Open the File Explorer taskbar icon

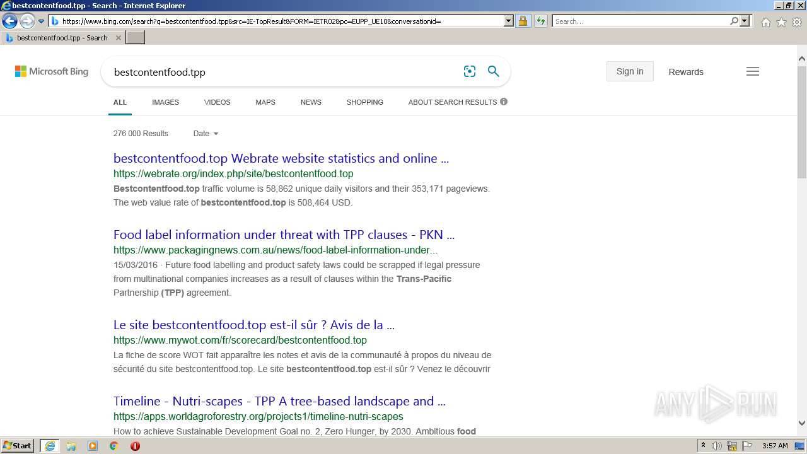tap(71, 446)
